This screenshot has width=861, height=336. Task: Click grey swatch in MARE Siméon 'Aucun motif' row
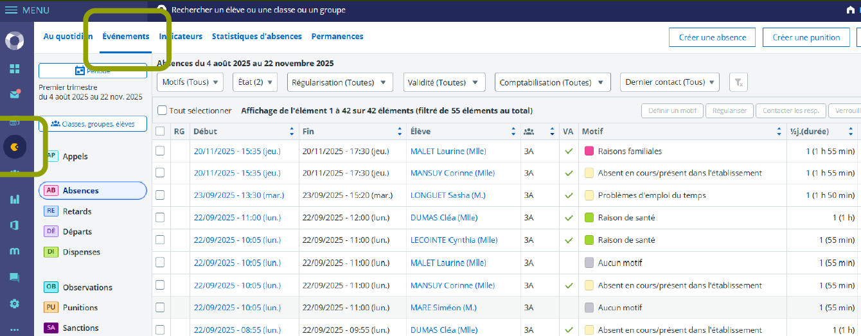(589, 308)
